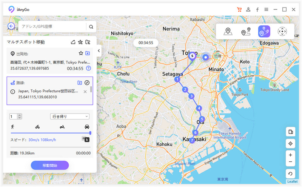The image size is (302, 187).
Task: Open the 行き帰り route type dropdown
Action: (x=69, y=116)
